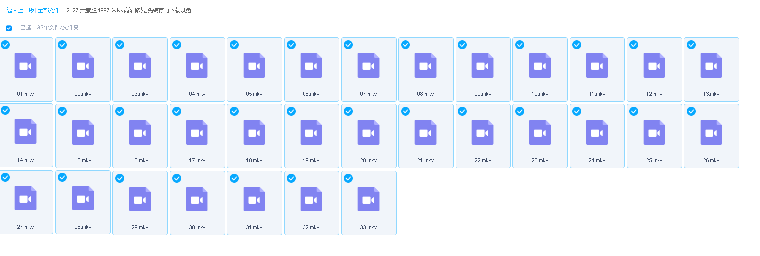Click the 25.mkv video file icon
Image resolution: width=760 pixels, height=256 pixels.
(654, 132)
